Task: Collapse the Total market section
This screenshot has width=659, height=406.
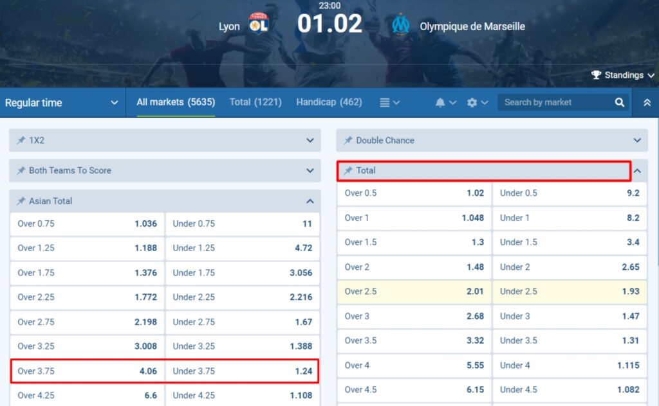Action: click(x=637, y=171)
